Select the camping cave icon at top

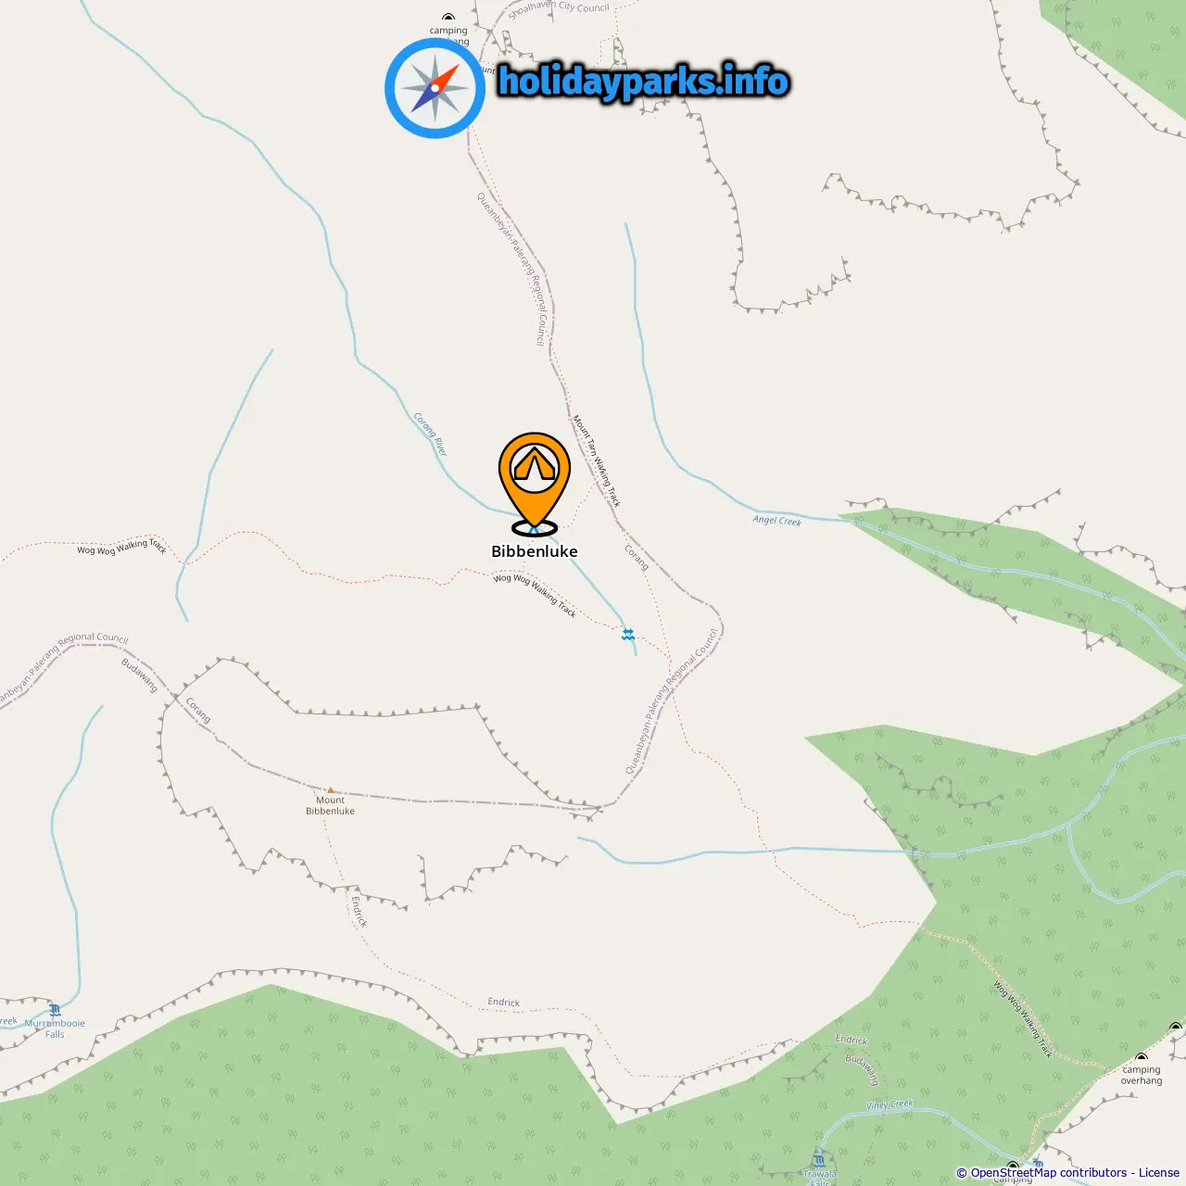point(448,18)
